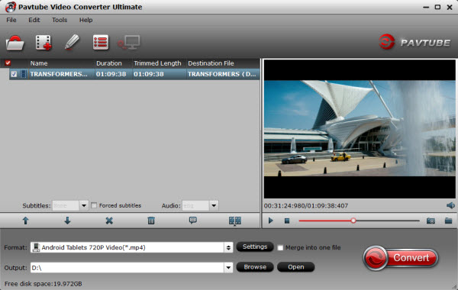Move selected item up with arrow icon

click(26, 221)
